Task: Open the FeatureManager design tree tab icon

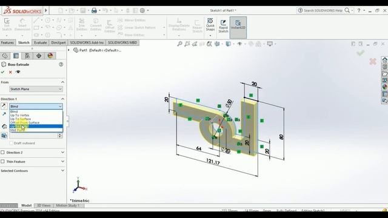Action: (5, 56)
